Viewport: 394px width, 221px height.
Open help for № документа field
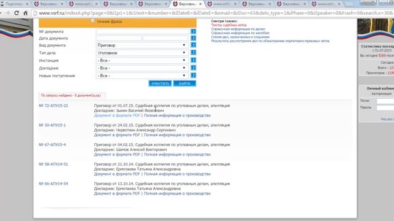click(x=193, y=31)
